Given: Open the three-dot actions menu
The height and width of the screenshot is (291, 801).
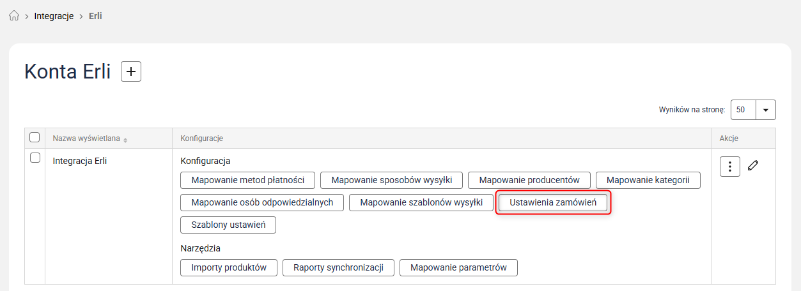Looking at the screenshot, I should pos(730,167).
